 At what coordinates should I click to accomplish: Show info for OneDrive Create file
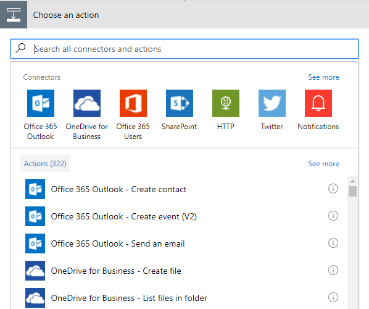pos(333,270)
